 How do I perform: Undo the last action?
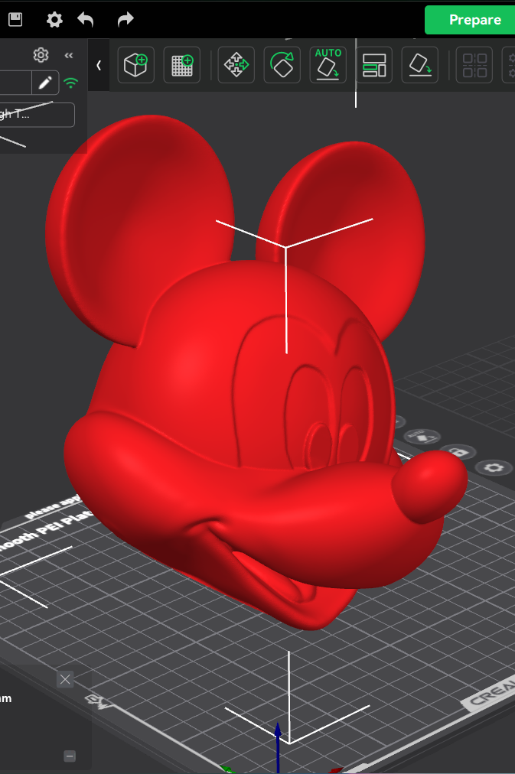tap(86, 20)
